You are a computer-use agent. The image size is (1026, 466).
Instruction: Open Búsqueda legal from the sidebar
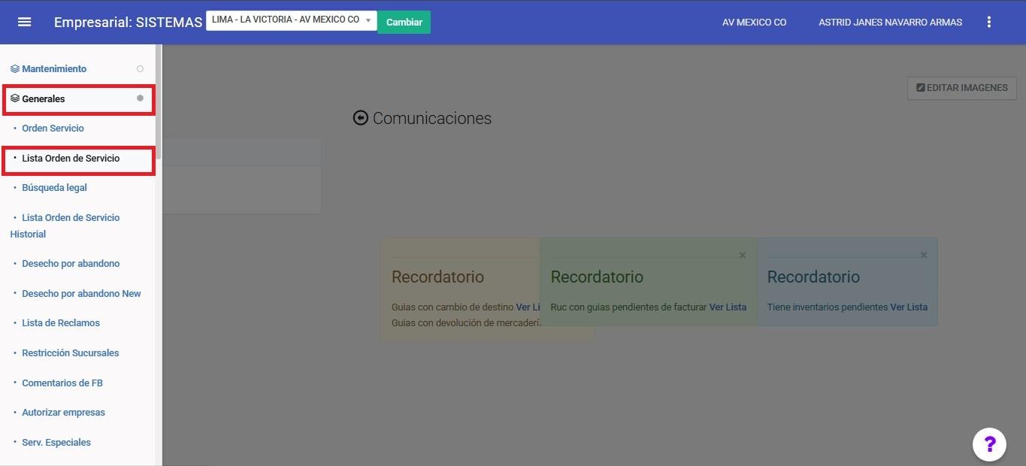[x=54, y=188]
